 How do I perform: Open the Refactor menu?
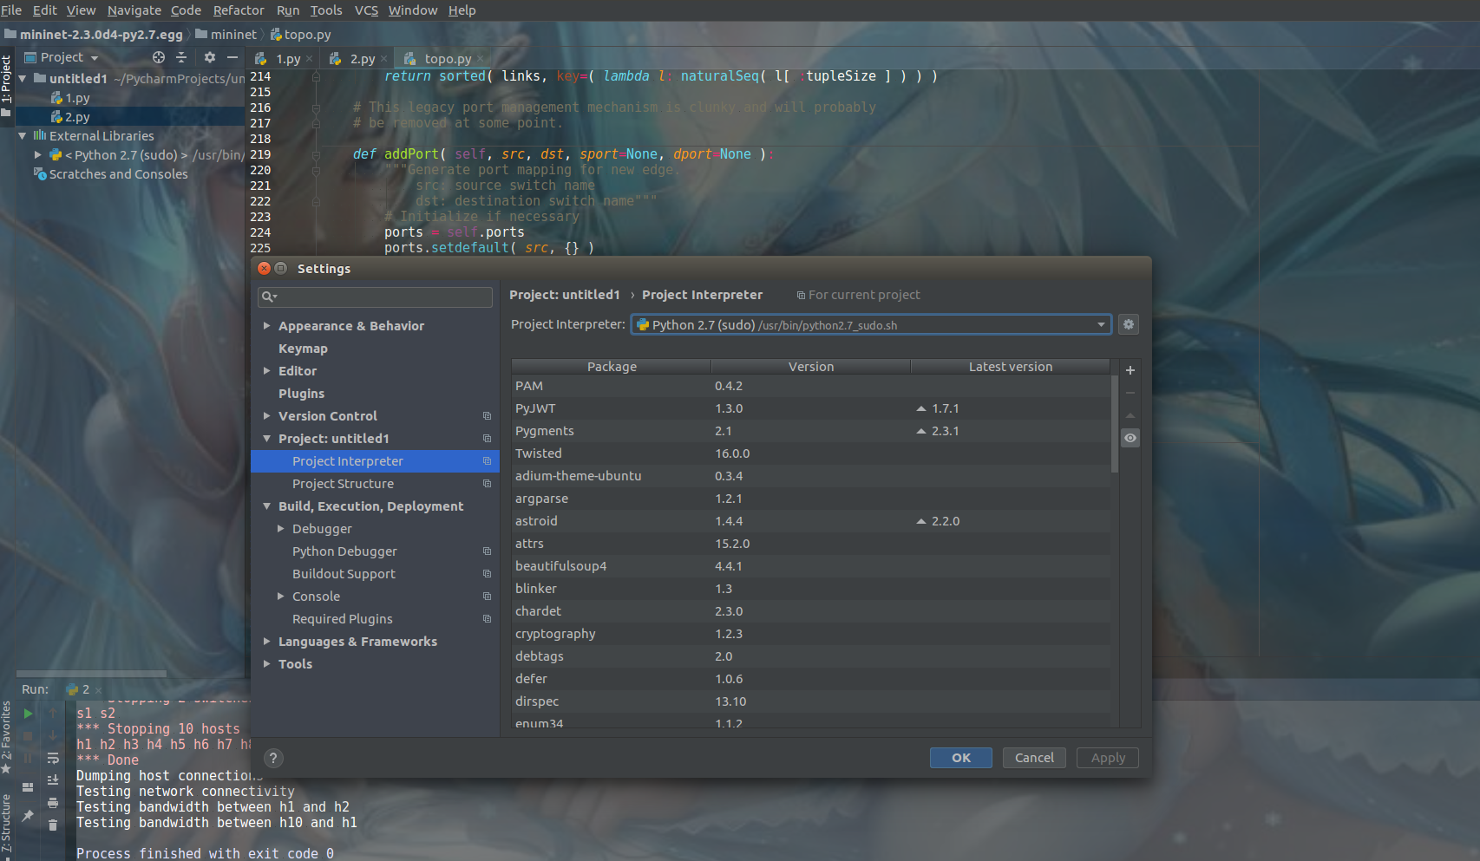pos(239,10)
